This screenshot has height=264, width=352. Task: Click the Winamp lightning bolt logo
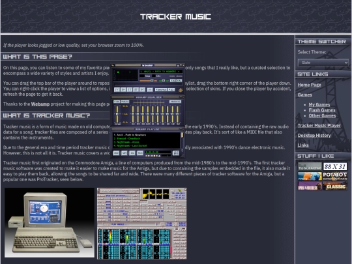pyautogui.click(x=181, y=90)
